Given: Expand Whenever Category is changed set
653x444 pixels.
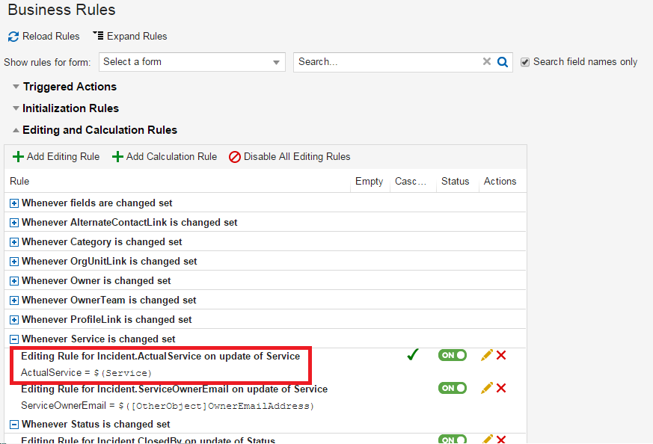Looking at the screenshot, I should pyautogui.click(x=14, y=242).
